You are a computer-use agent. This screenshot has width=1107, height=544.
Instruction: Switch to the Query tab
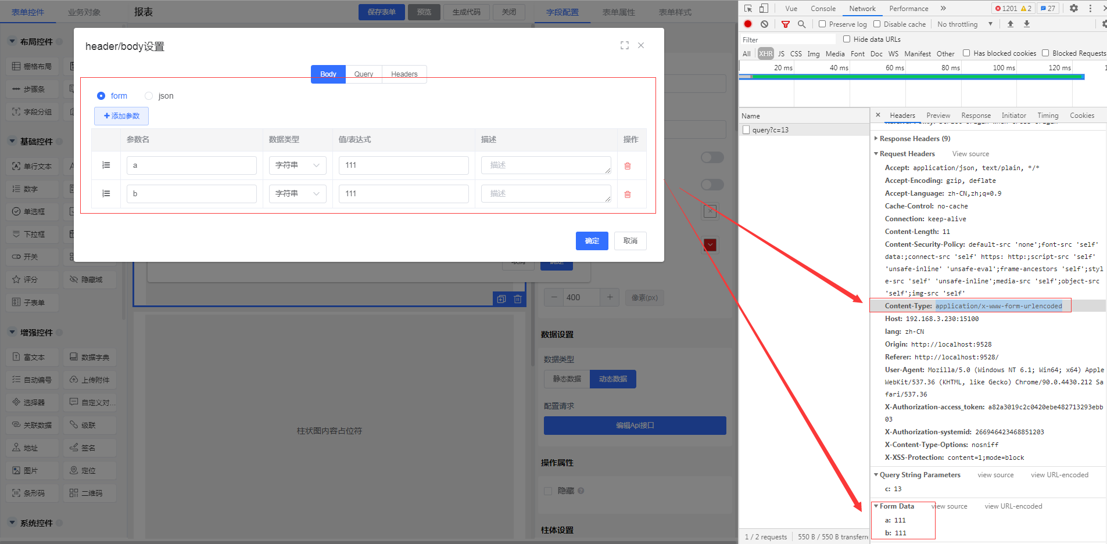[x=364, y=74]
